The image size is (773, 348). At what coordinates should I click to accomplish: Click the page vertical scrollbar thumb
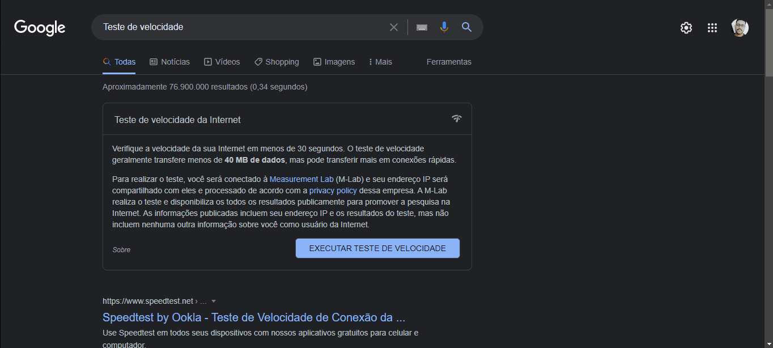769,43
